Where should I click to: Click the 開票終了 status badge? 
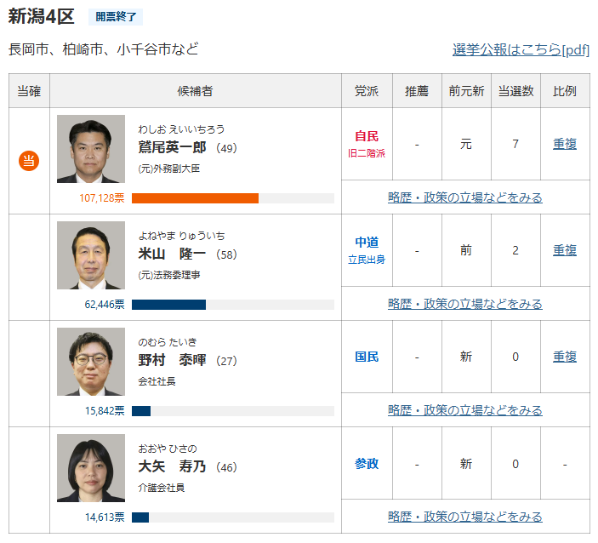point(116,17)
